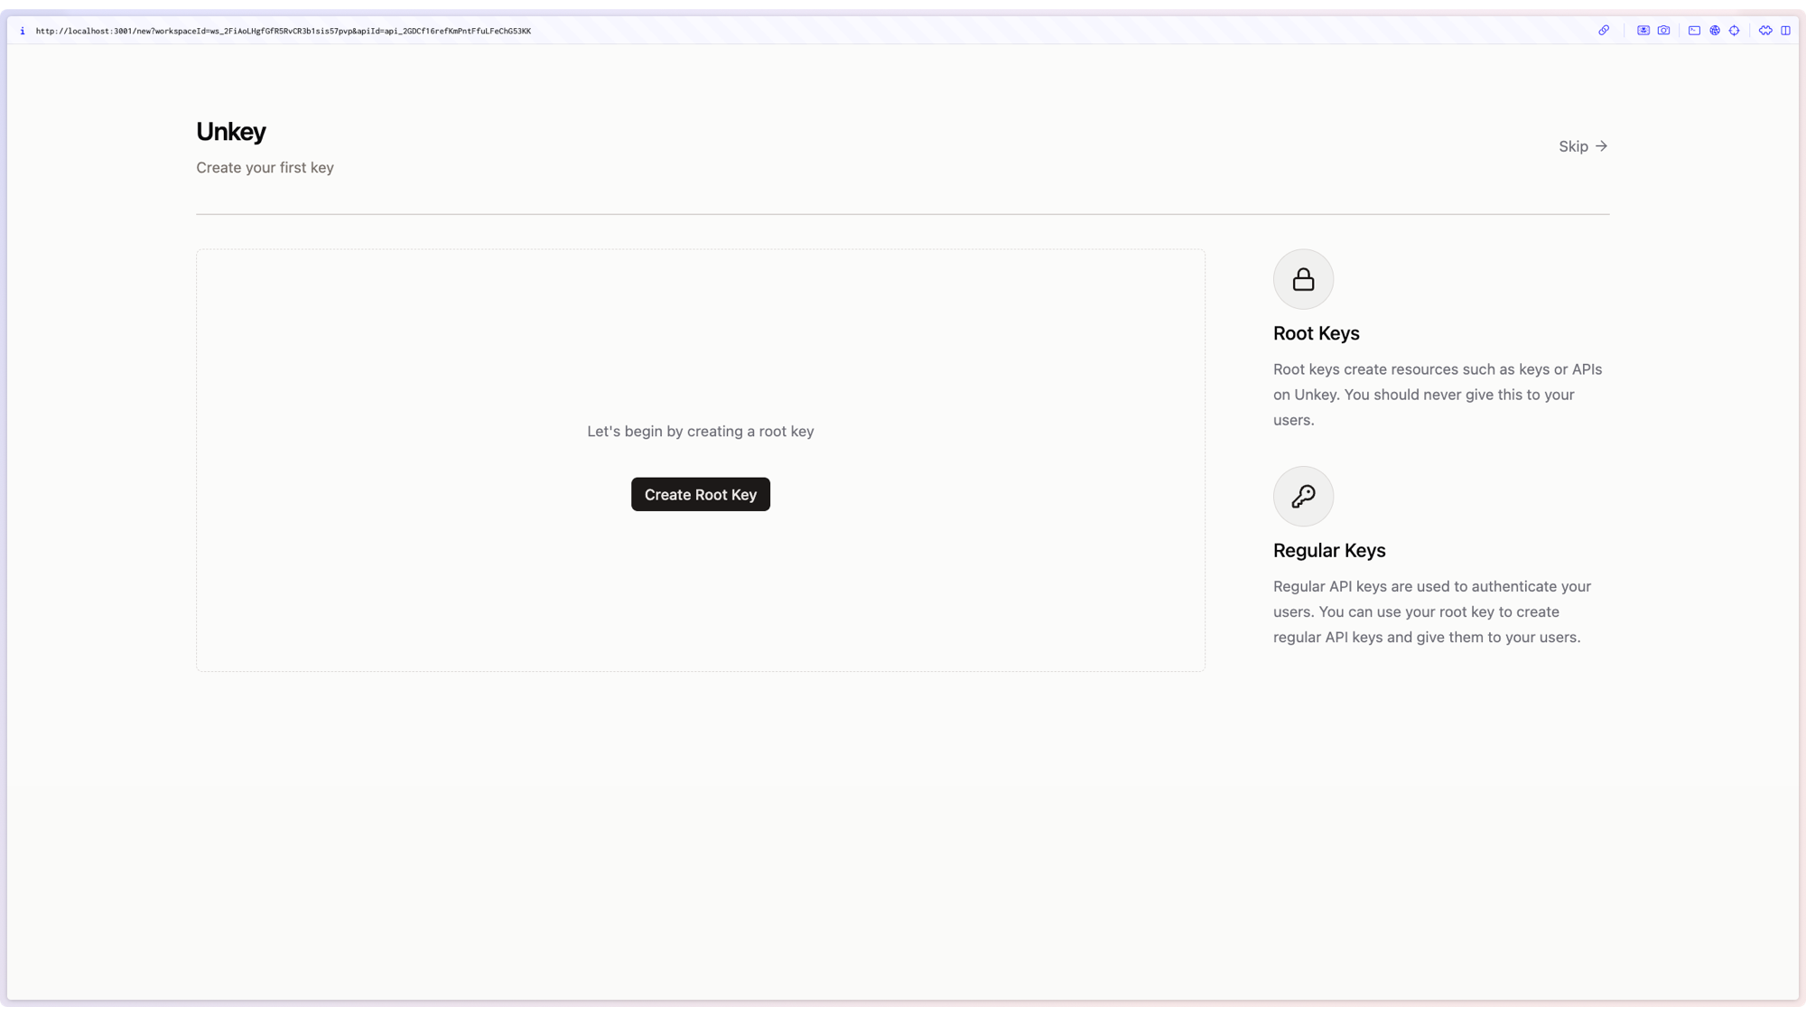Toggle the split view panel icon
Image resolution: width=1806 pixels, height=1016 pixels.
[1786, 31]
